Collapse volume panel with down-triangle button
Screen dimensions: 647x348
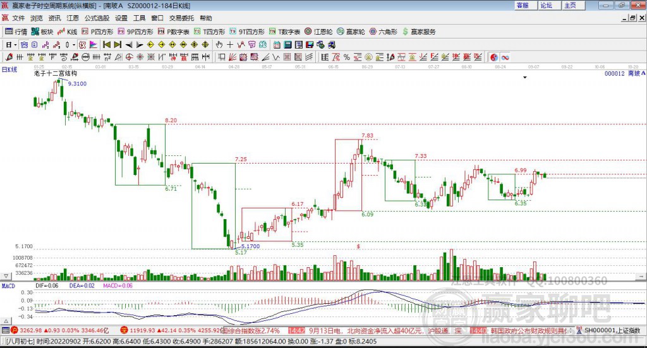pos(6,276)
